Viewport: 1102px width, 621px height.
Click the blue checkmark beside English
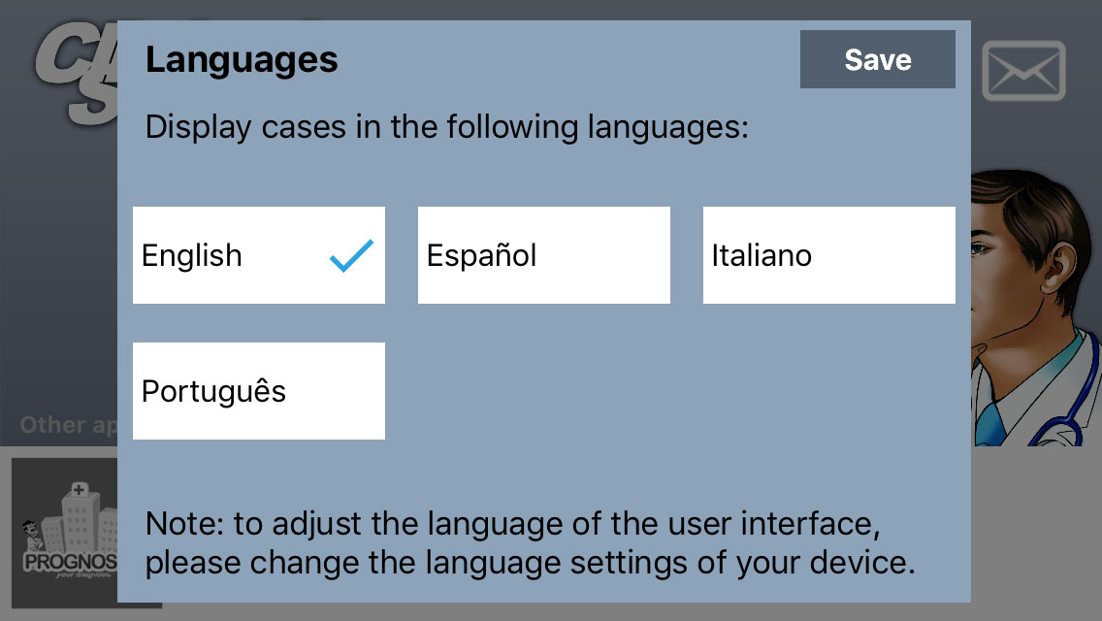[351, 255]
